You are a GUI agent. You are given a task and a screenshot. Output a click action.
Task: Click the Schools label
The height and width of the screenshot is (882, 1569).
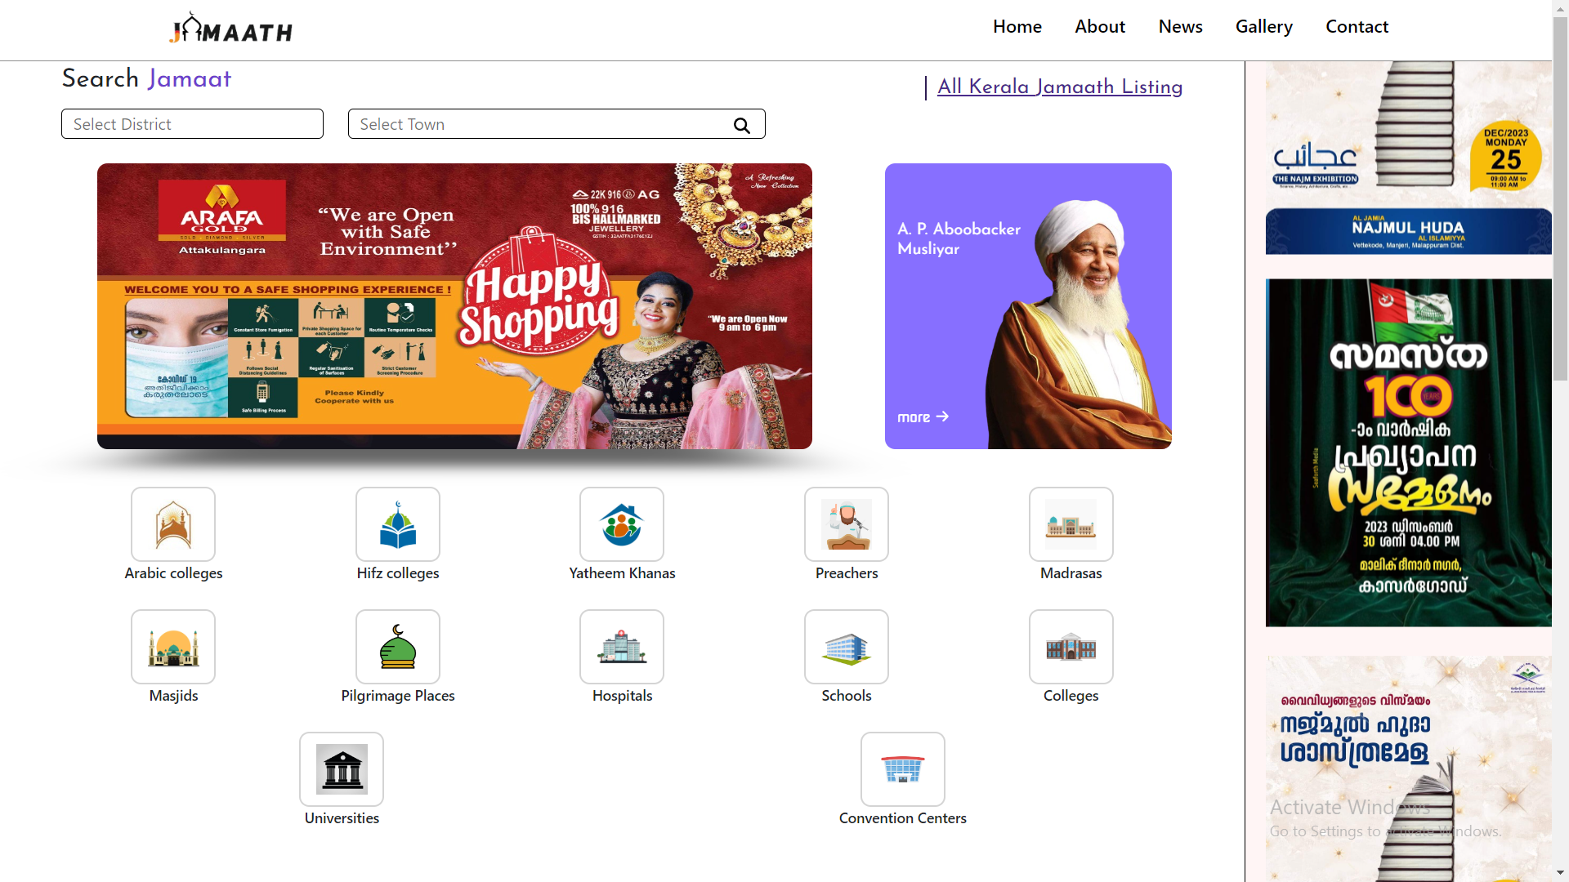[x=847, y=696]
